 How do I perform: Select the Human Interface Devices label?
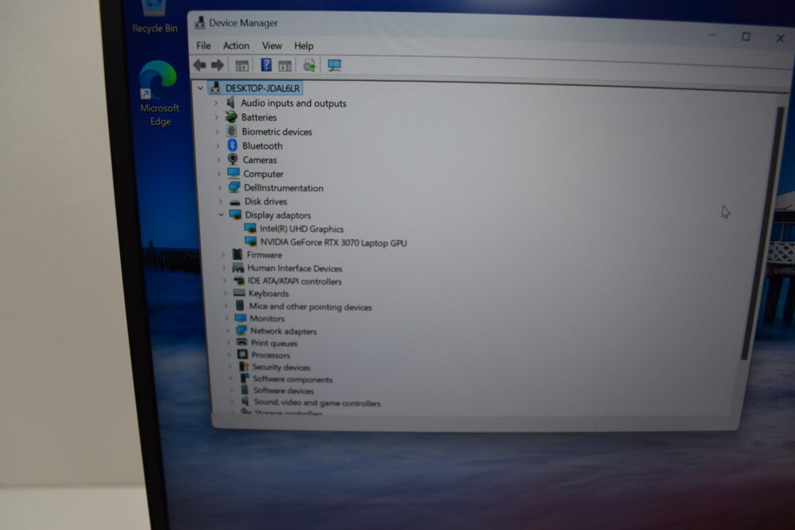point(295,269)
